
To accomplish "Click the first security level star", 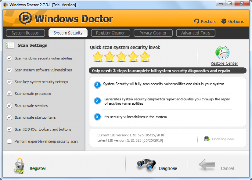I will click(x=98, y=57).
